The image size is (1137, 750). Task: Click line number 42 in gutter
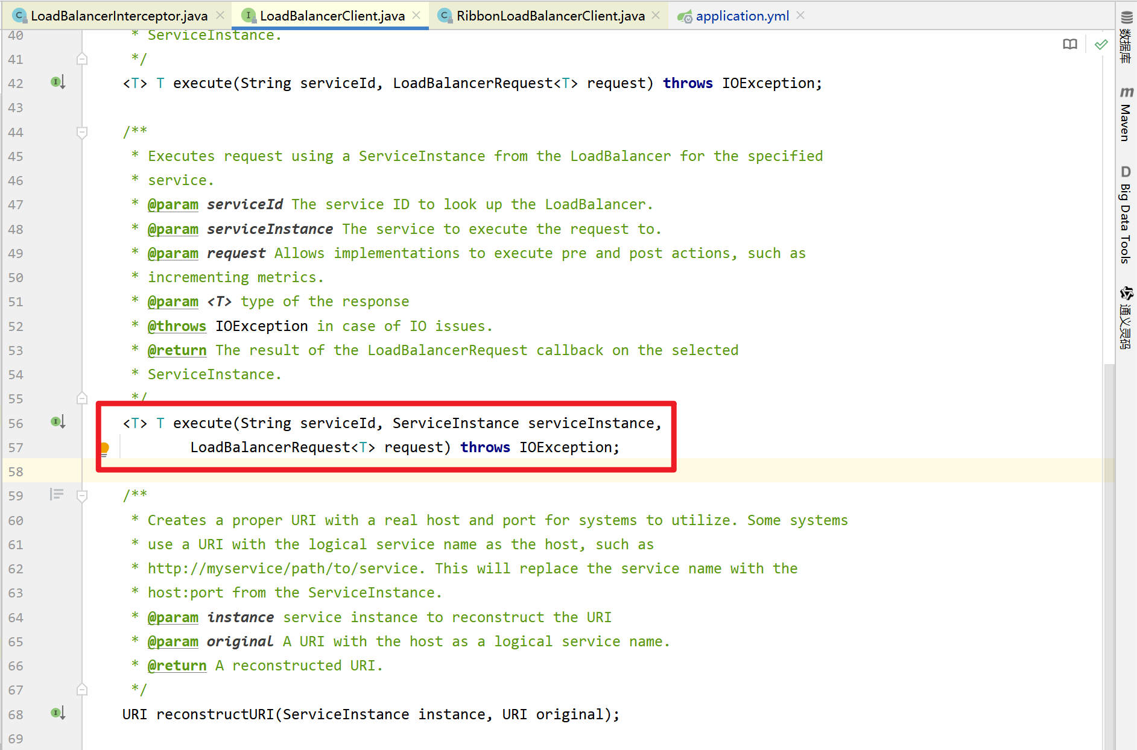point(16,83)
